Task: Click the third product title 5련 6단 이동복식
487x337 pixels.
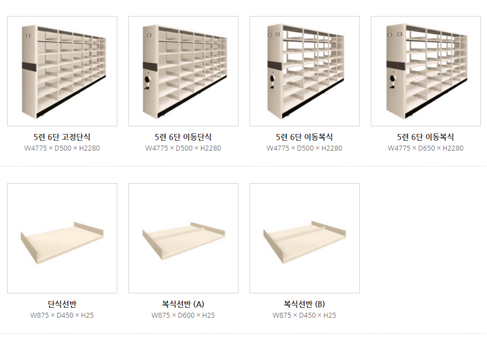Action: (304, 137)
